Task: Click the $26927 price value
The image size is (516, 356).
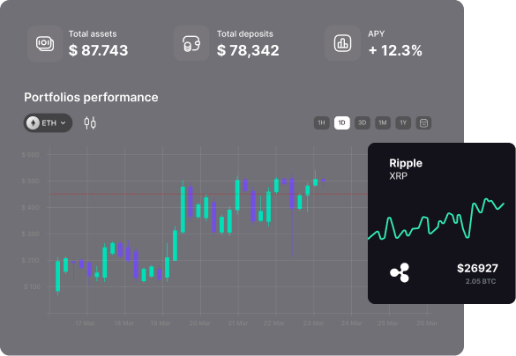Action: click(477, 268)
